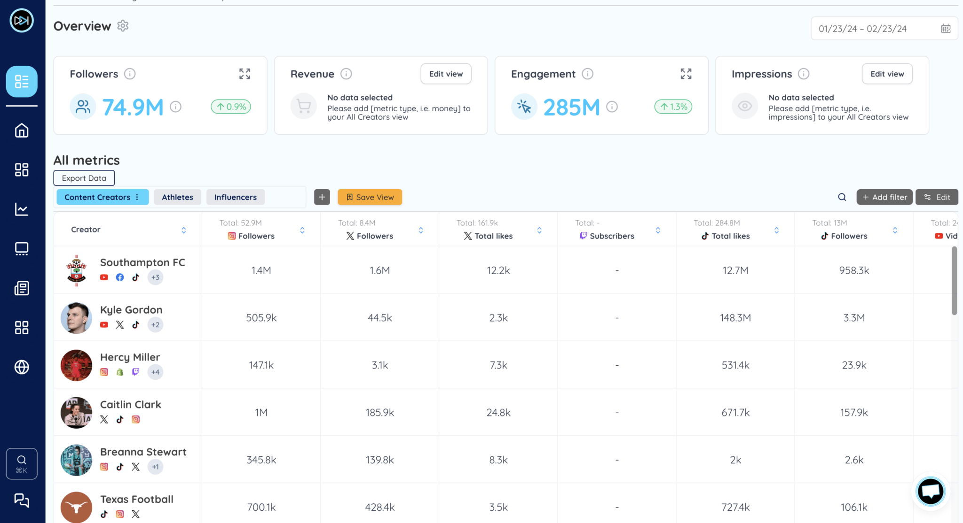Open the home icon in sidebar
The height and width of the screenshot is (523, 963).
point(22,130)
